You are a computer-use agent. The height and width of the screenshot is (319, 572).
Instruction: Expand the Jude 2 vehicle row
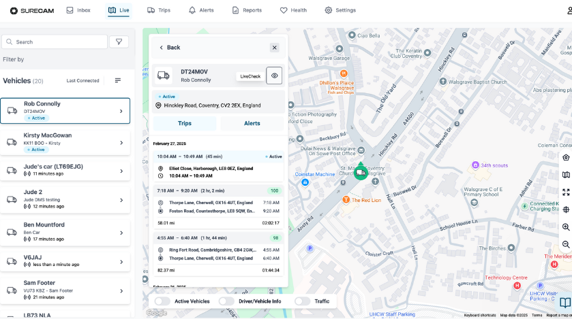(x=65, y=200)
